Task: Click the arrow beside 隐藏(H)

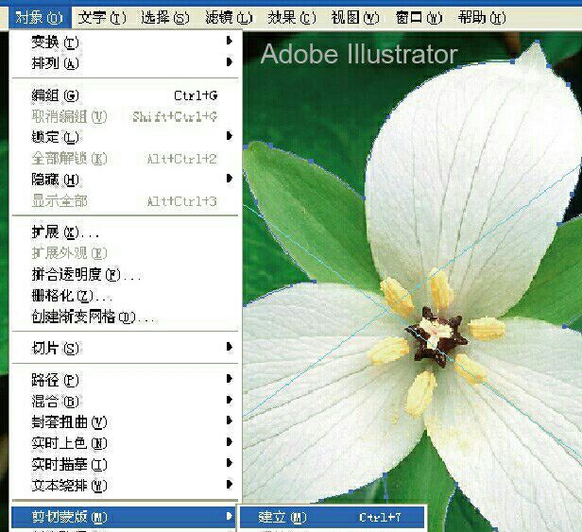Action: (230, 179)
